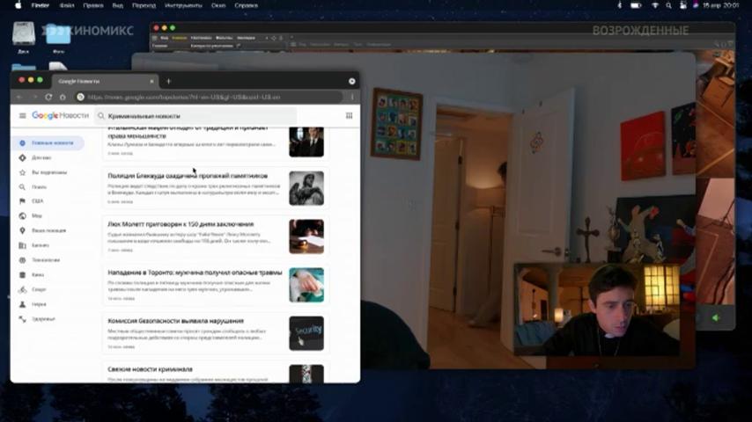Screen dimensions: 752x422
Task: Open the Справка menu in the menu bar
Action: pyautogui.click(x=246, y=5)
